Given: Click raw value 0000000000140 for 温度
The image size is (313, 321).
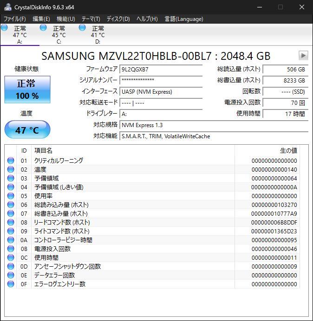Looking at the screenshot, I should click(x=274, y=170).
